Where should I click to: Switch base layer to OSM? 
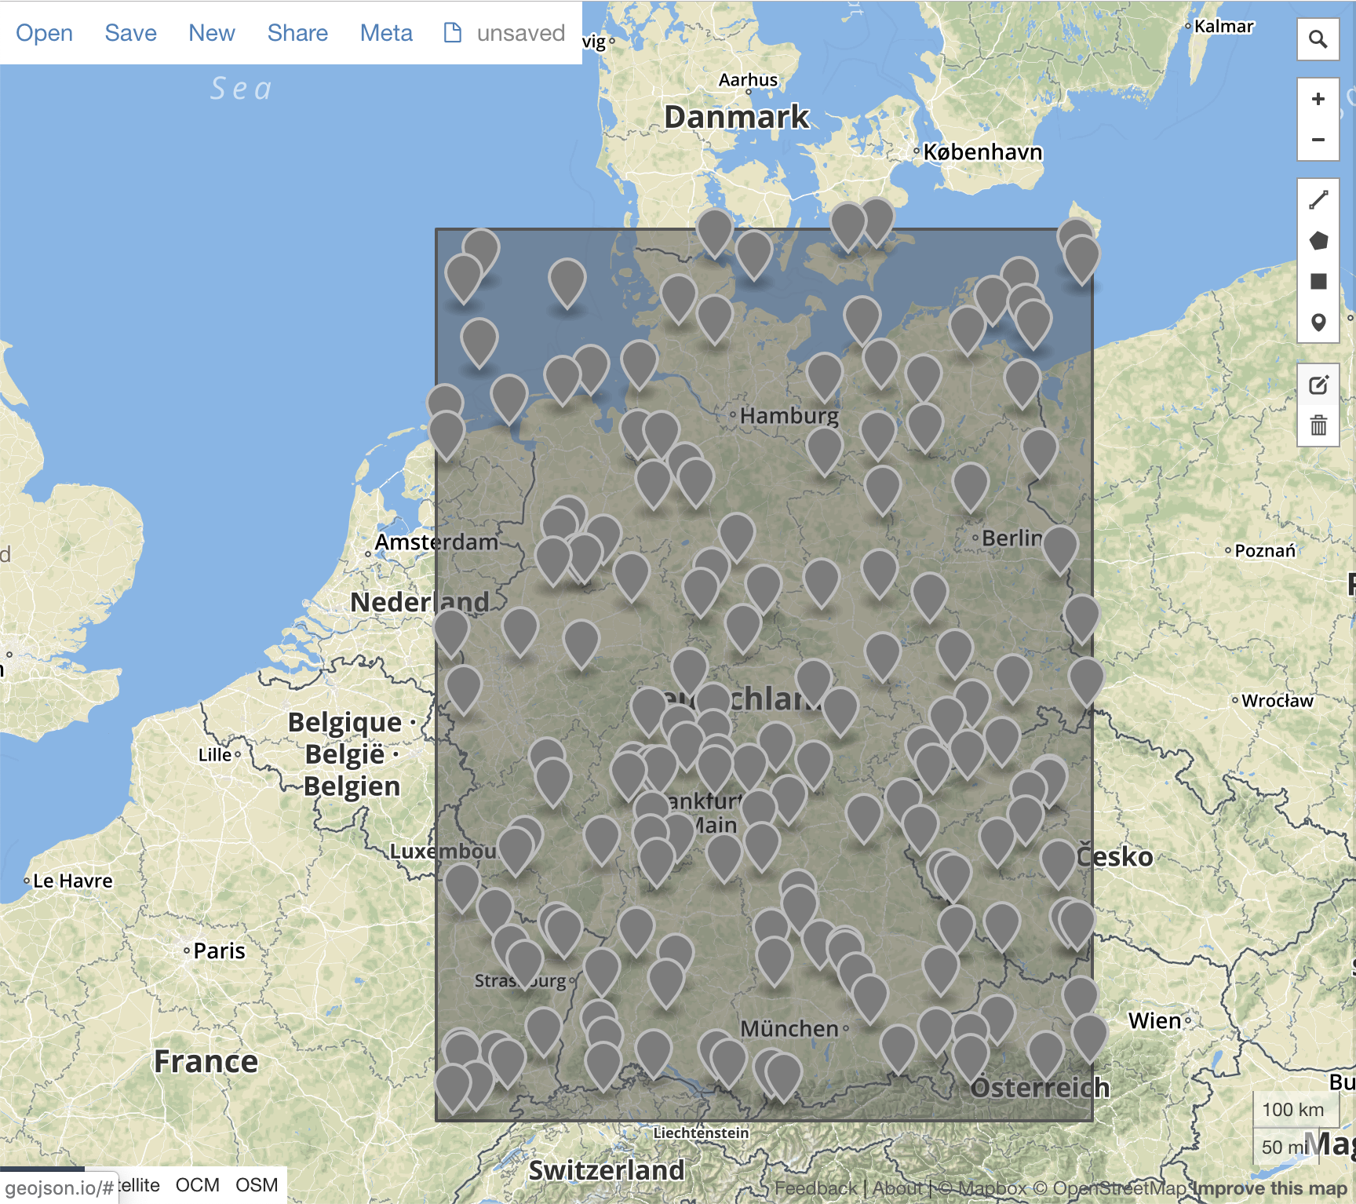point(257,1185)
